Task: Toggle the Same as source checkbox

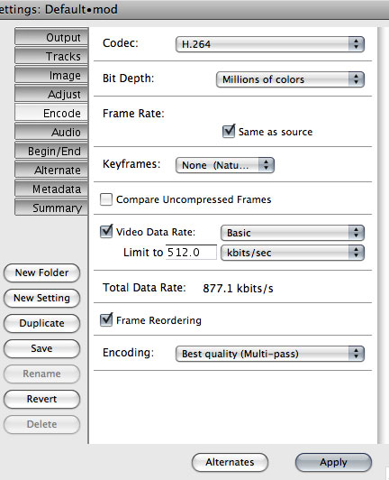Action: (229, 132)
